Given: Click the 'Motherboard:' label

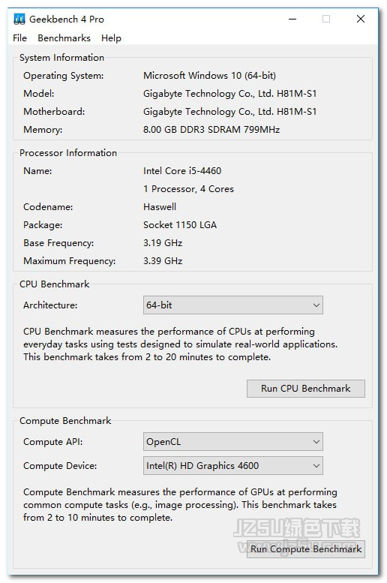Looking at the screenshot, I should click(54, 112).
